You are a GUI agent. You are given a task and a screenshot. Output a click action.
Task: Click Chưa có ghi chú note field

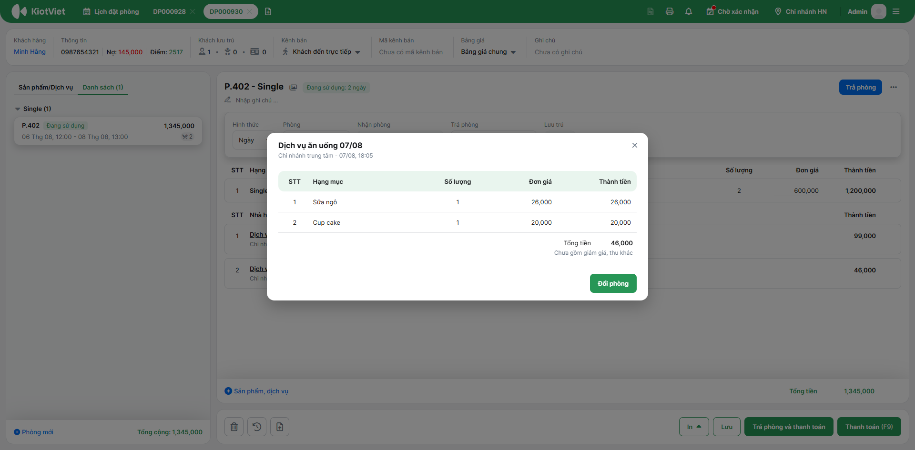(x=559, y=52)
